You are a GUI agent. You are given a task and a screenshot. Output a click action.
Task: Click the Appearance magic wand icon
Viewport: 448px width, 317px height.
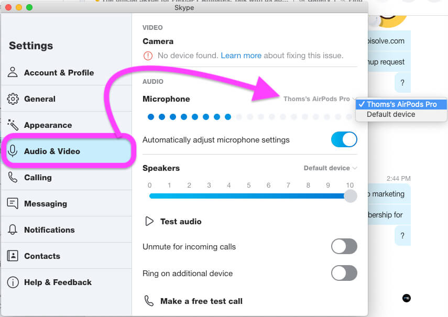(13, 125)
